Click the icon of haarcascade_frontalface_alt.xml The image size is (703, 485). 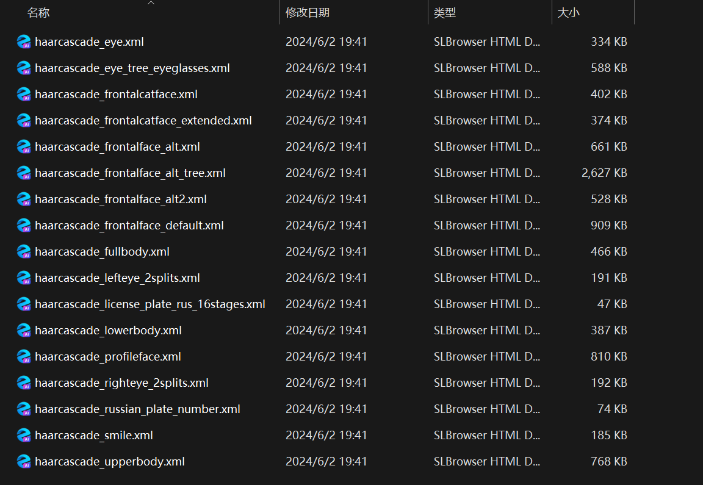tap(24, 146)
